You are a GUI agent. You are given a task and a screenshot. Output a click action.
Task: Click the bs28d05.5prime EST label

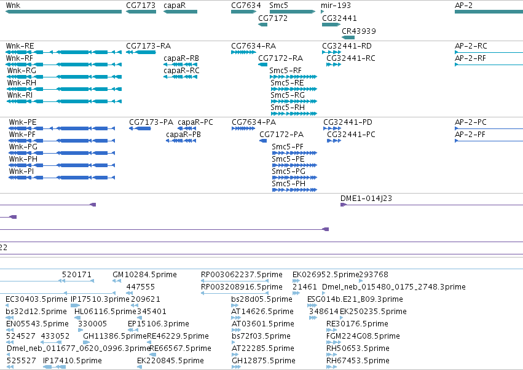click(x=262, y=299)
